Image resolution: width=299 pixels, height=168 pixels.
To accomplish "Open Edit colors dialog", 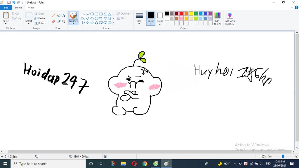I will tap(217, 18).
